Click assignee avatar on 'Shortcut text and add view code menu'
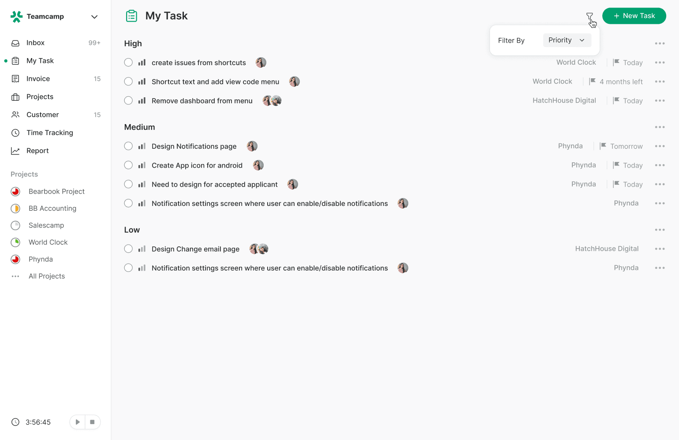The image size is (679, 440). (x=295, y=81)
